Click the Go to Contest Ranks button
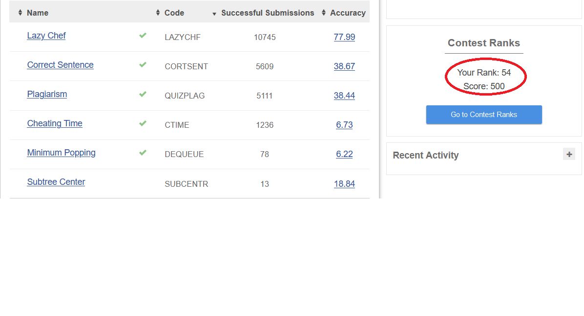 pyautogui.click(x=483, y=115)
